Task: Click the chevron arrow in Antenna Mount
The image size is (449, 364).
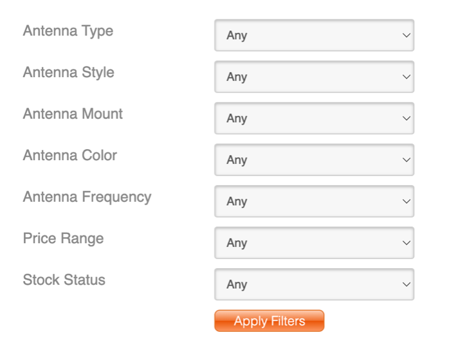Action: [406, 118]
